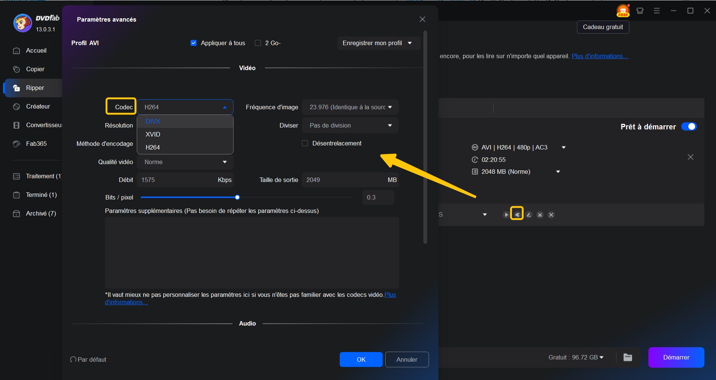The image size is (716, 380).
Task: Click the small round X icon in task toolbar
Action: point(551,215)
